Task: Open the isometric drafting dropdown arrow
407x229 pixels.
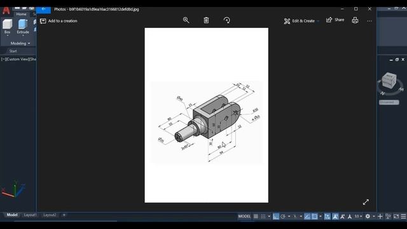Action: pos(301,216)
